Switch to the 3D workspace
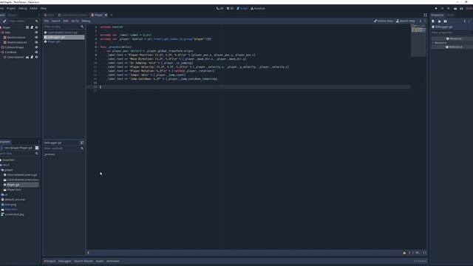473x266 pixels. 230,8
